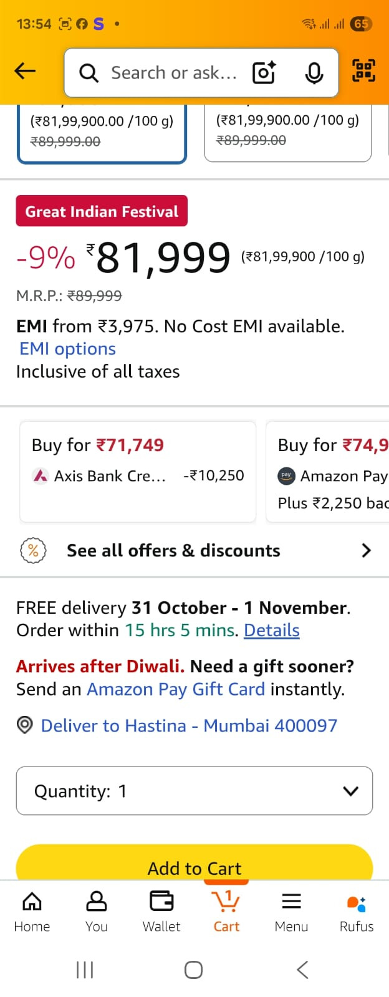
Task: Tap the delivery Details link
Action: click(272, 631)
